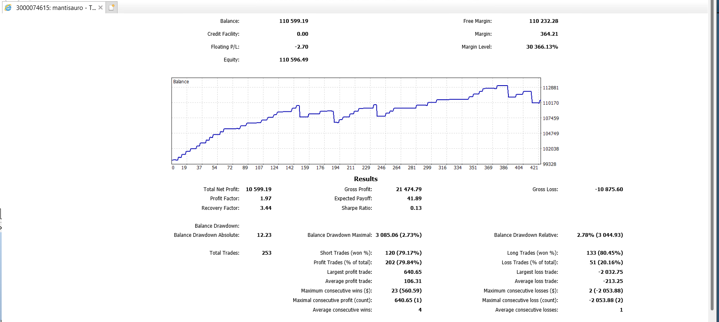The height and width of the screenshot is (322, 719).
Task: Click the Balance Drawdown Relative value 2.78% (3 044.93)
Action: pos(600,235)
